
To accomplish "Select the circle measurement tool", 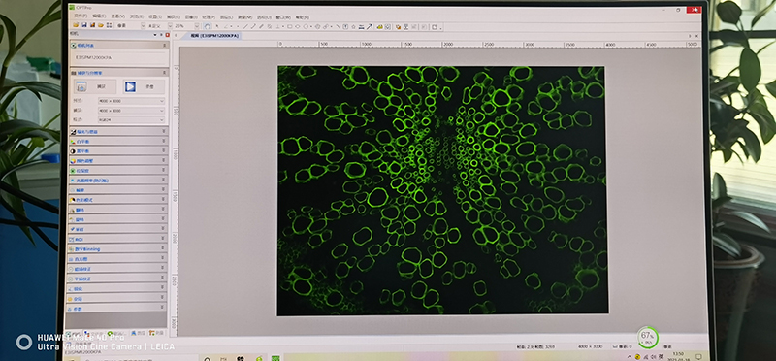I will pyautogui.click(x=306, y=26).
